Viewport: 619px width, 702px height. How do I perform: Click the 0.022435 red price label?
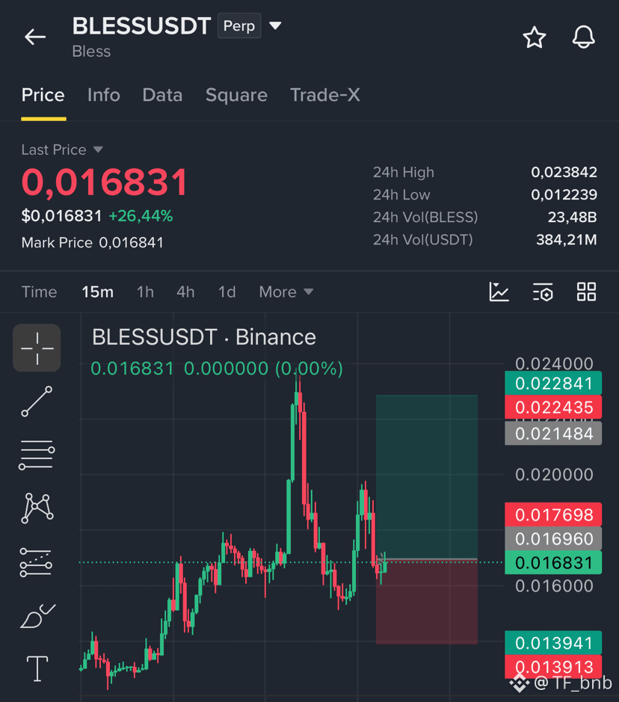tap(553, 407)
